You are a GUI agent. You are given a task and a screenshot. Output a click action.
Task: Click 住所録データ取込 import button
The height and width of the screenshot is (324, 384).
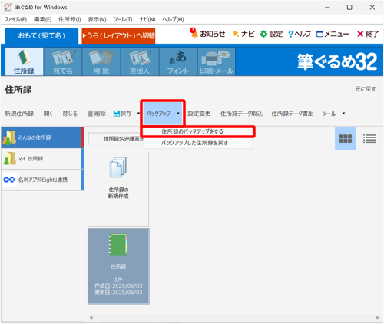241,114
